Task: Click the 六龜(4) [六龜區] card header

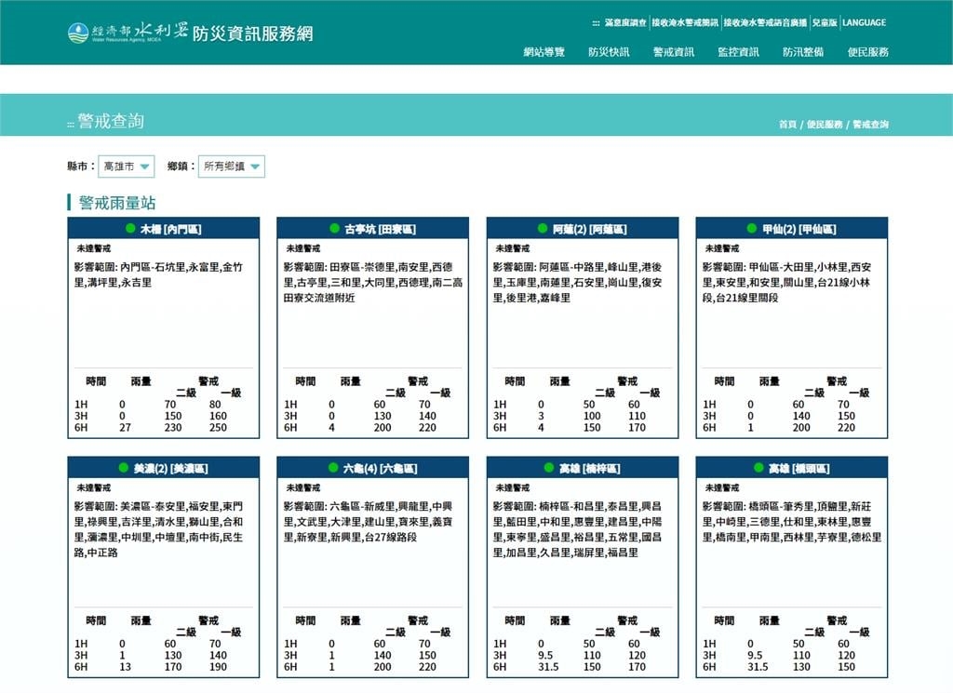Action: point(372,468)
